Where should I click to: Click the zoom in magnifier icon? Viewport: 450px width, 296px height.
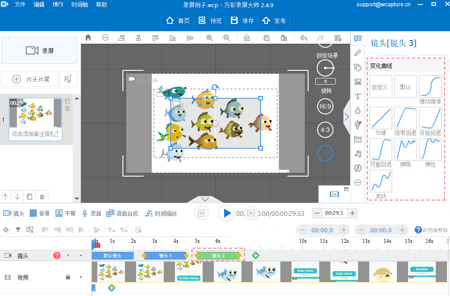tap(210, 38)
